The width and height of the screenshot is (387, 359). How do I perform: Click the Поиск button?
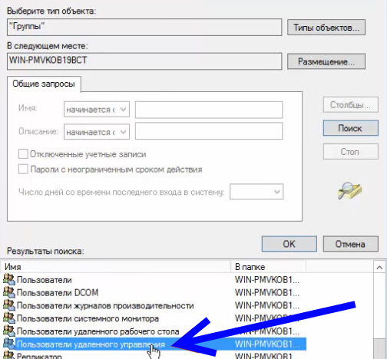(350, 128)
